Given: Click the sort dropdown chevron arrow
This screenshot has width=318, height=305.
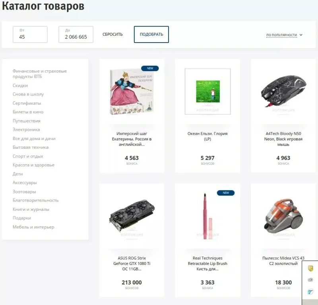Looking at the screenshot, I should tap(301, 35).
